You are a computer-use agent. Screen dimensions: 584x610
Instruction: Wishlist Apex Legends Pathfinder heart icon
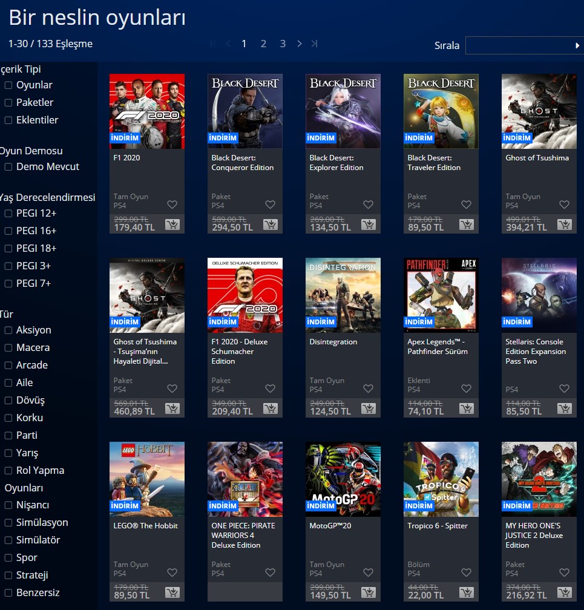click(467, 389)
